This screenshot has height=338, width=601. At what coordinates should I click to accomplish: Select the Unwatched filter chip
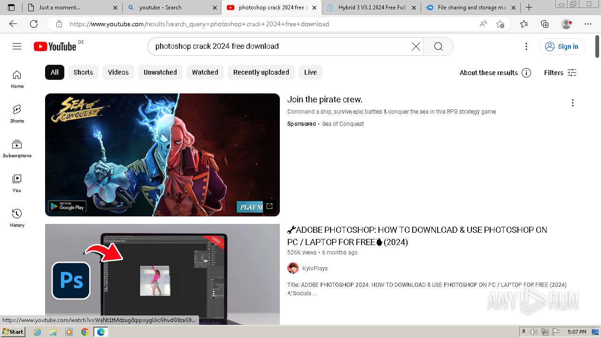click(x=160, y=72)
